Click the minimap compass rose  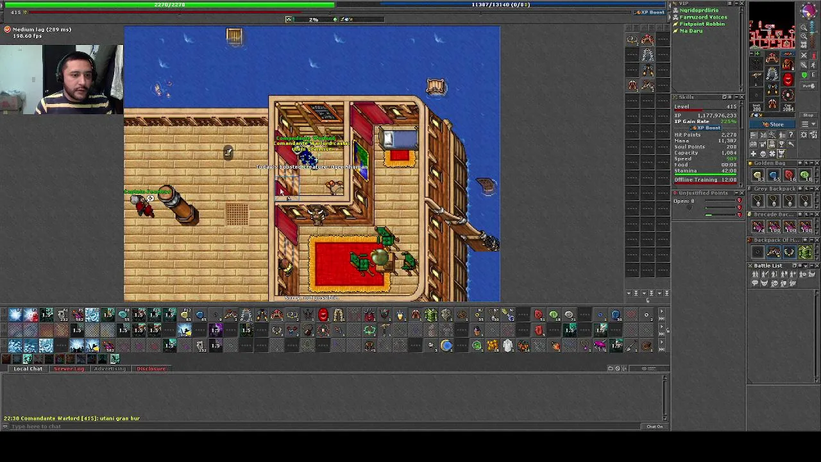pos(808,10)
